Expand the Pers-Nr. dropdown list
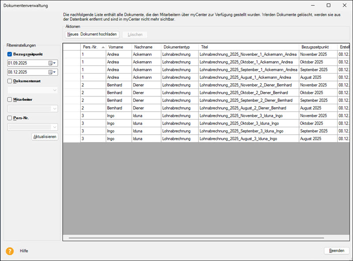The image size is (353, 261). tap(55, 127)
